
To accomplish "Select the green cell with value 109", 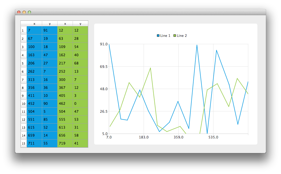I will pyautogui.click(x=65, y=47).
